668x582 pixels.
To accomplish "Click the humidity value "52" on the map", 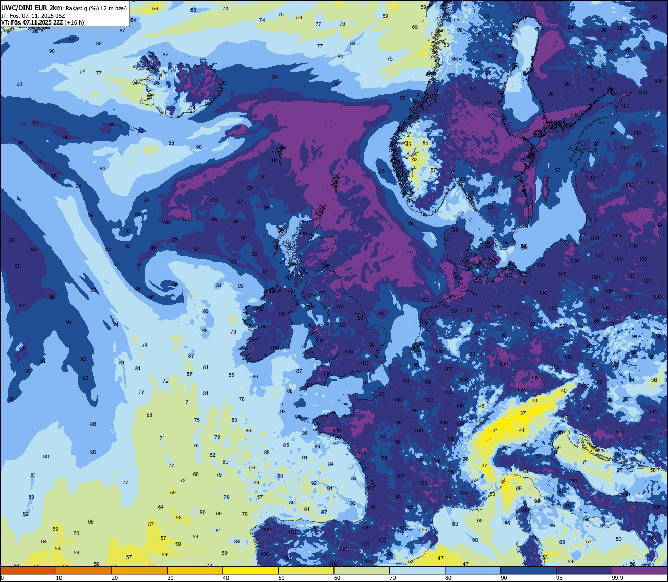I will coord(475,480).
